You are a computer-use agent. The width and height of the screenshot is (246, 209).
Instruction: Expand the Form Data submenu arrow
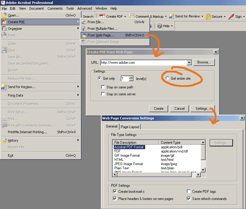point(78,95)
